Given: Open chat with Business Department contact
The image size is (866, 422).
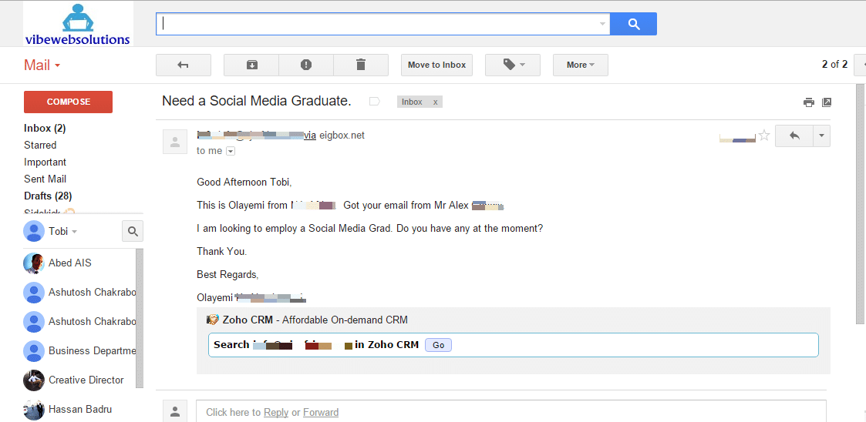Looking at the screenshot, I should (93, 351).
